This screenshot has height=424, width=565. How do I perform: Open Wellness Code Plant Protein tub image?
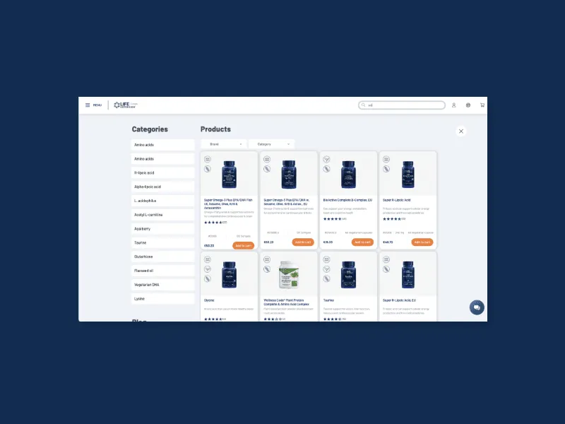point(289,274)
